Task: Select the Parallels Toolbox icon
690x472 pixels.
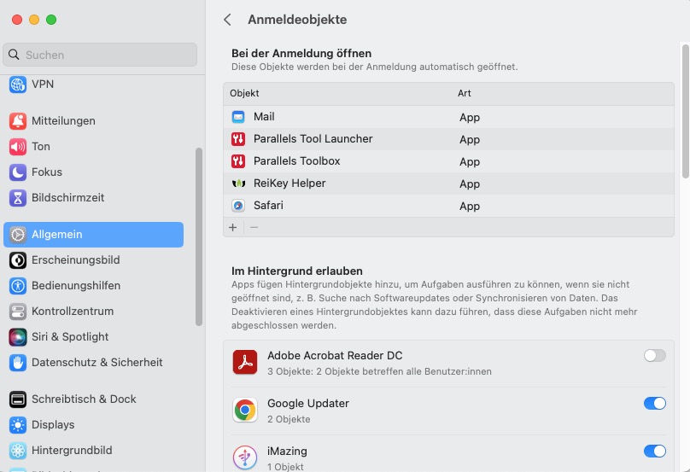Action: point(238,161)
